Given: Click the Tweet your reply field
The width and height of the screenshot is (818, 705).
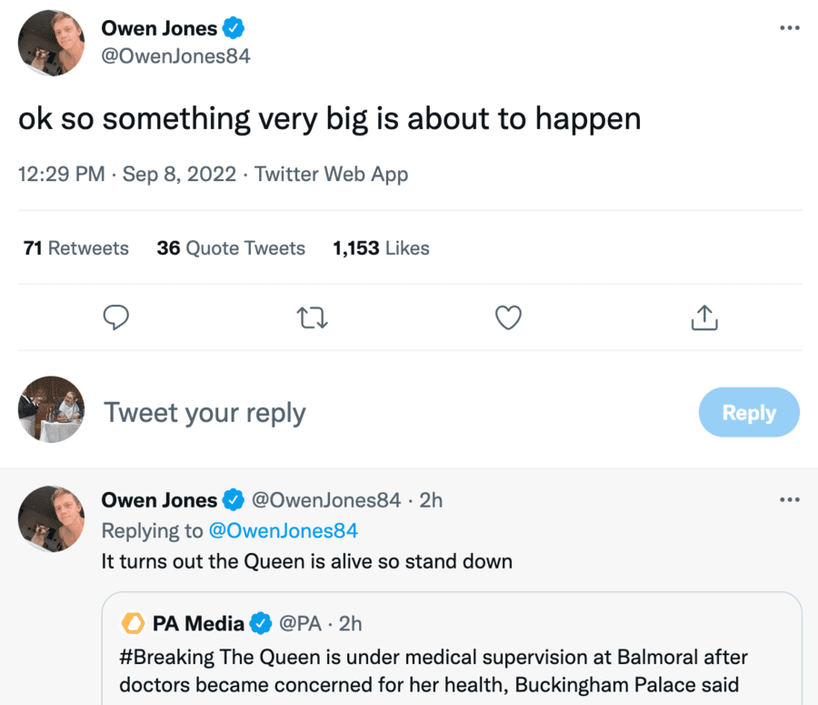Looking at the screenshot, I should [x=364, y=413].
